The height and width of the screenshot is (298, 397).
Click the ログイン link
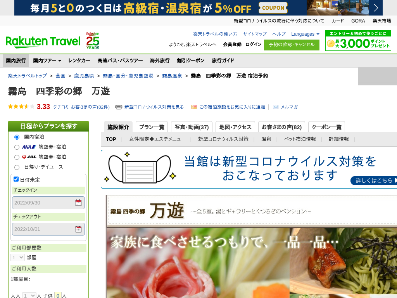[x=253, y=45]
